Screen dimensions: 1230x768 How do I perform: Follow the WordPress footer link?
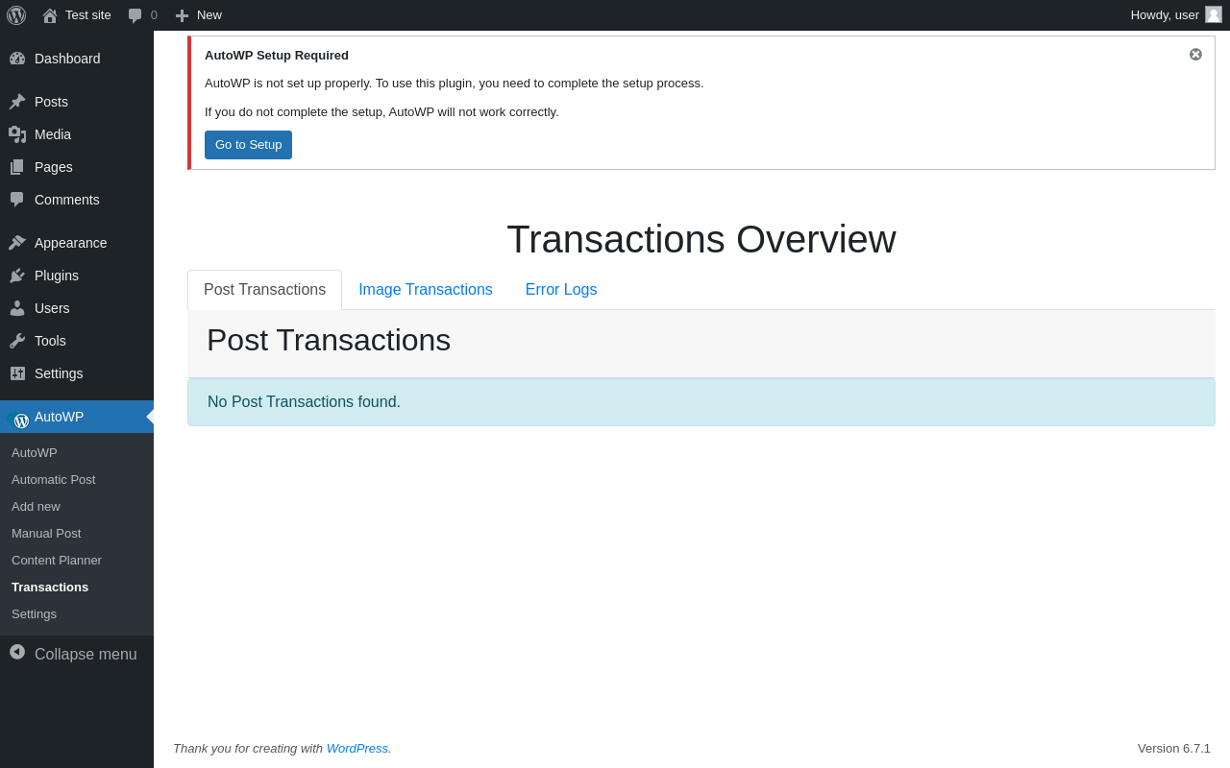(357, 748)
